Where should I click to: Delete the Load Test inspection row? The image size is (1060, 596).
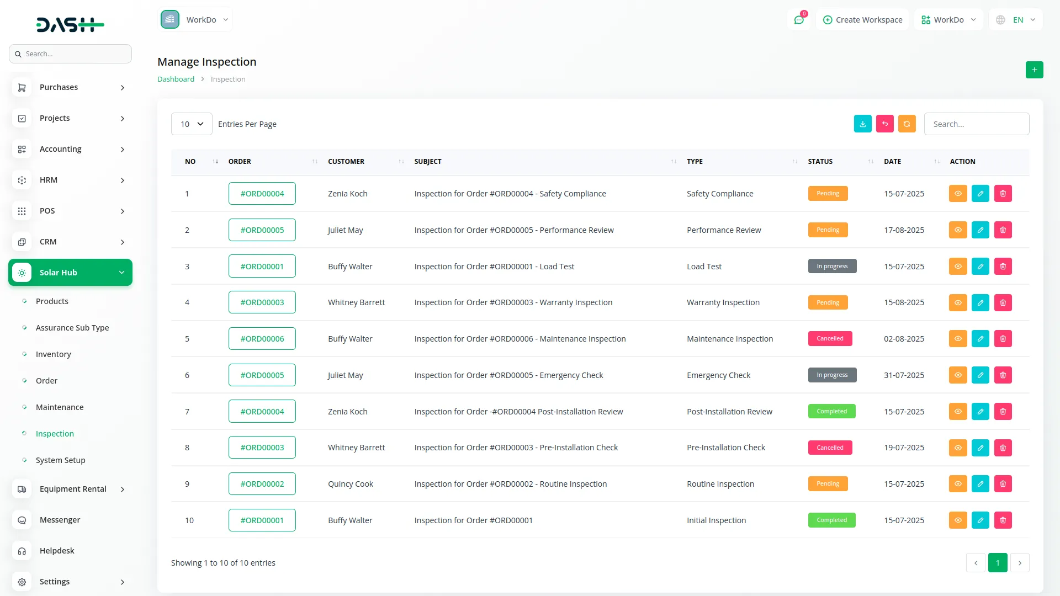[x=1003, y=267]
